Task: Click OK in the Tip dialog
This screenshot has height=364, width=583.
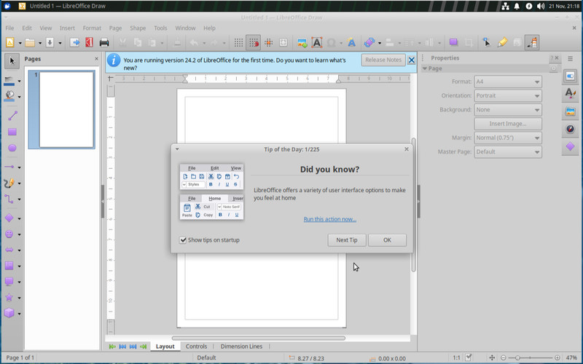Action: point(387,240)
